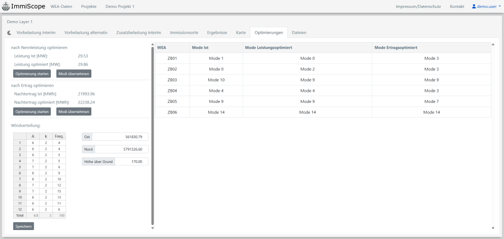
Task: Open the Impressum/Datenschutz link
Action: (418, 6)
